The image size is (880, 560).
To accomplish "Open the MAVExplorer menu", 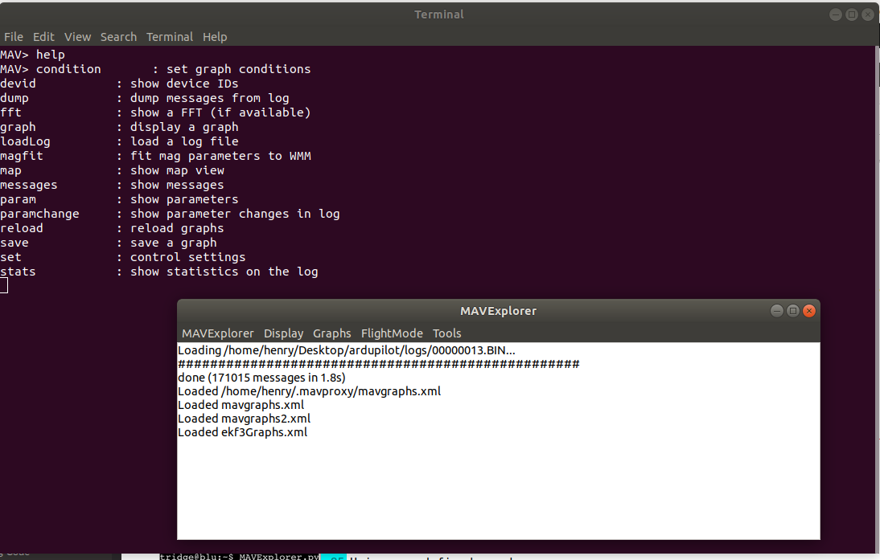I will [x=218, y=333].
